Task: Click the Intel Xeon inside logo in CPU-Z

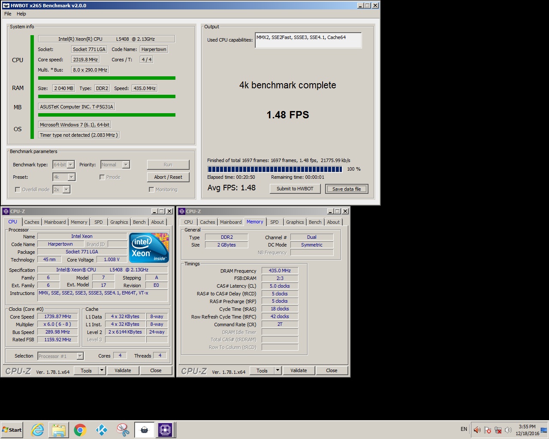Action: (x=149, y=248)
